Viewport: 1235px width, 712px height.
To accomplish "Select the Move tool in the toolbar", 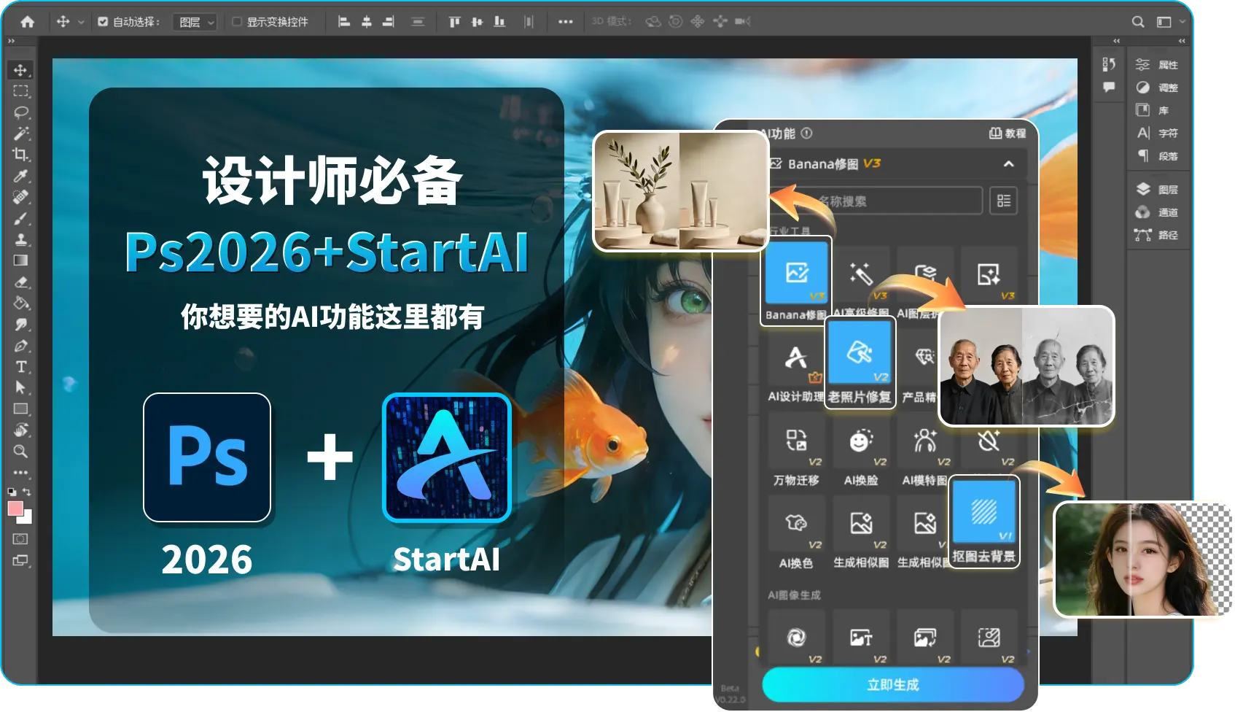I will (x=20, y=70).
